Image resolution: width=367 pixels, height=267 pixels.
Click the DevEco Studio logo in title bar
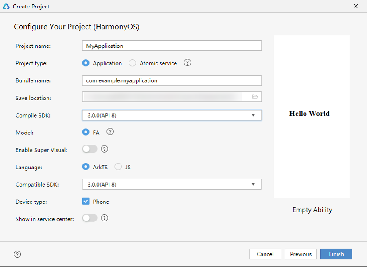tap(6, 6)
